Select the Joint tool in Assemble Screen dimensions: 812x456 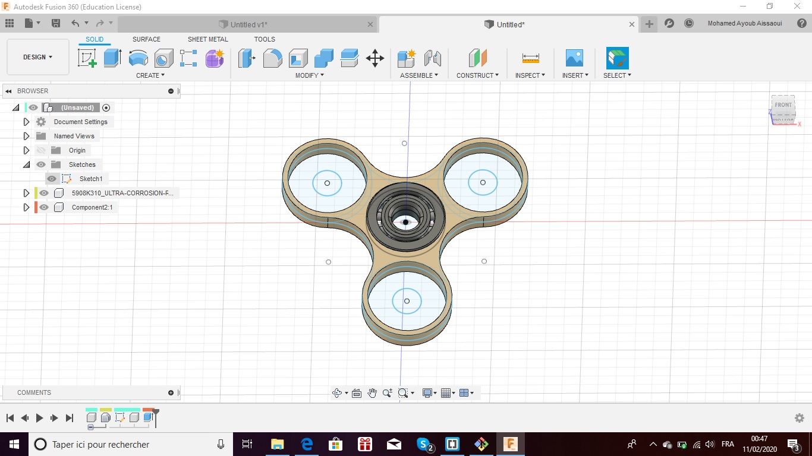click(x=433, y=58)
